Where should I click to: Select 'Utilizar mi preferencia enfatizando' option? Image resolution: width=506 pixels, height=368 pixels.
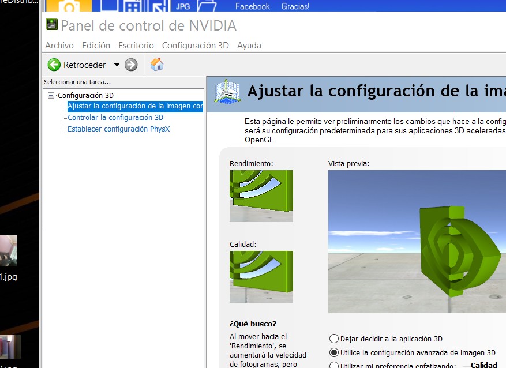(x=333, y=365)
